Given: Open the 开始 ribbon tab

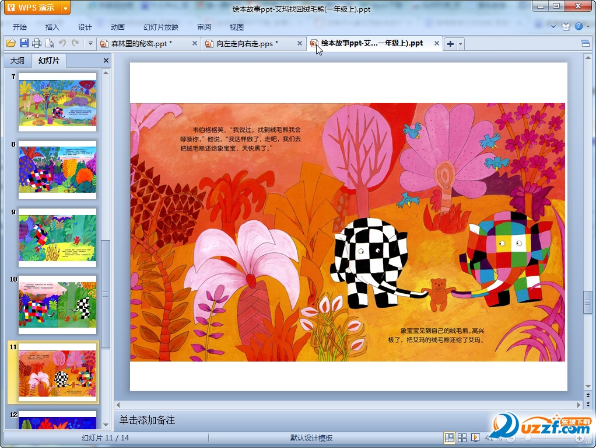Looking at the screenshot, I should tap(20, 27).
